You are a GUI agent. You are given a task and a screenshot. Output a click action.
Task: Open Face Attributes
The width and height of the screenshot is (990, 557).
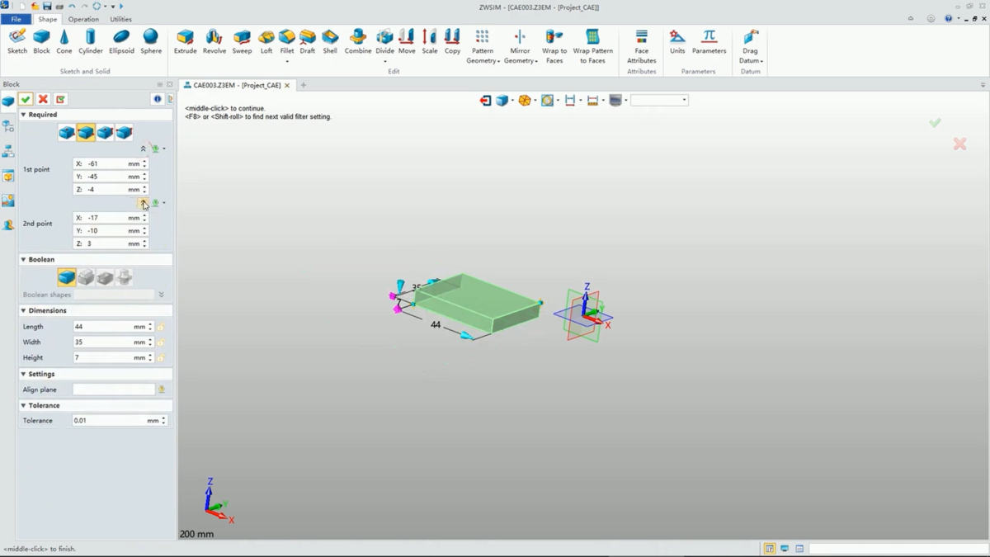point(641,46)
